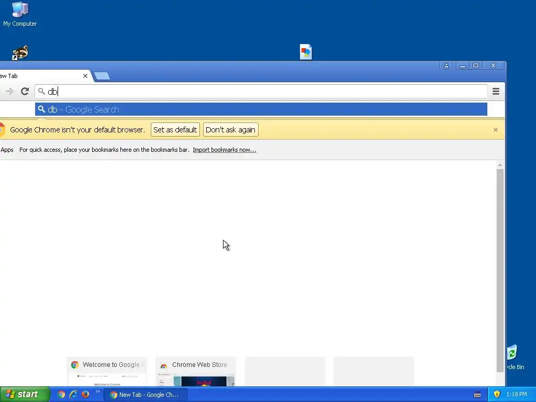Open the Chrome hamburger menu
Screen dimensions: 536x402
[496, 91]
